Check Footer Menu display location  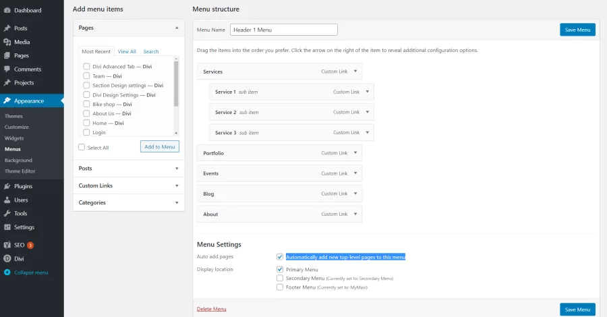click(x=280, y=287)
